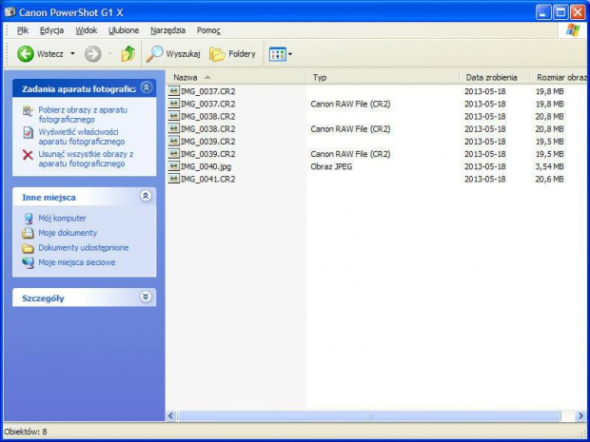This screenshot has height=442, width=590.
Task: Click horizontal scrollbar right arrow
Action: coord(581,415)
